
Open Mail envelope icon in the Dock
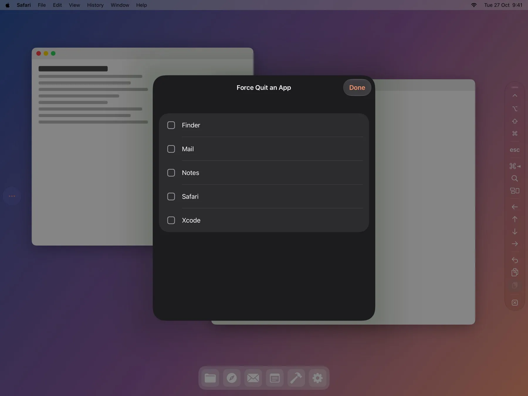pos(253,378)
